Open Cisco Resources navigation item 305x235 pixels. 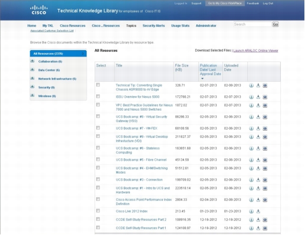(x=73, y=26)
